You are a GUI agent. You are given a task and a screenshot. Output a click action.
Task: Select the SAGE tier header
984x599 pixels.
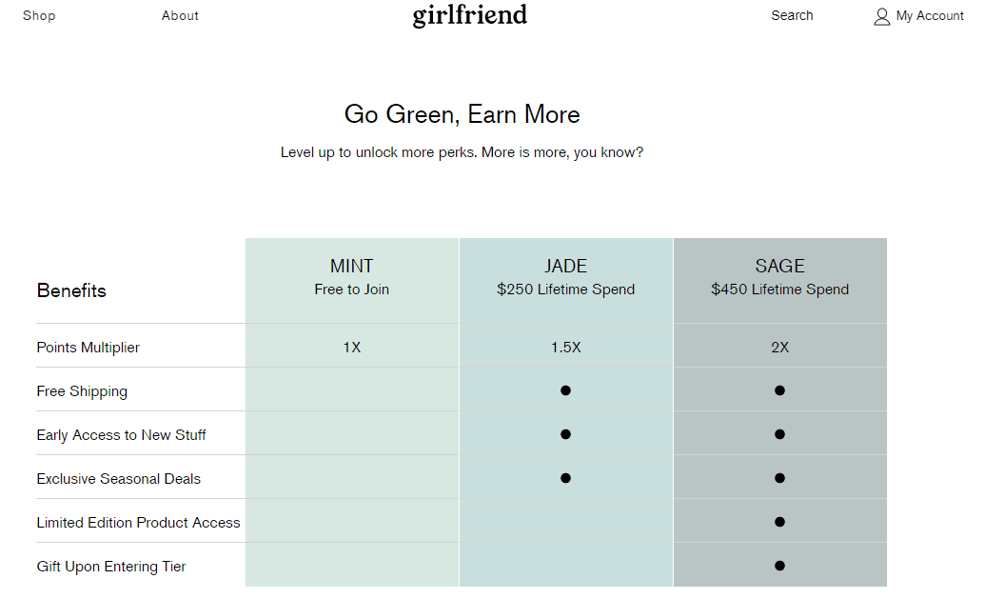click(780, 277)
